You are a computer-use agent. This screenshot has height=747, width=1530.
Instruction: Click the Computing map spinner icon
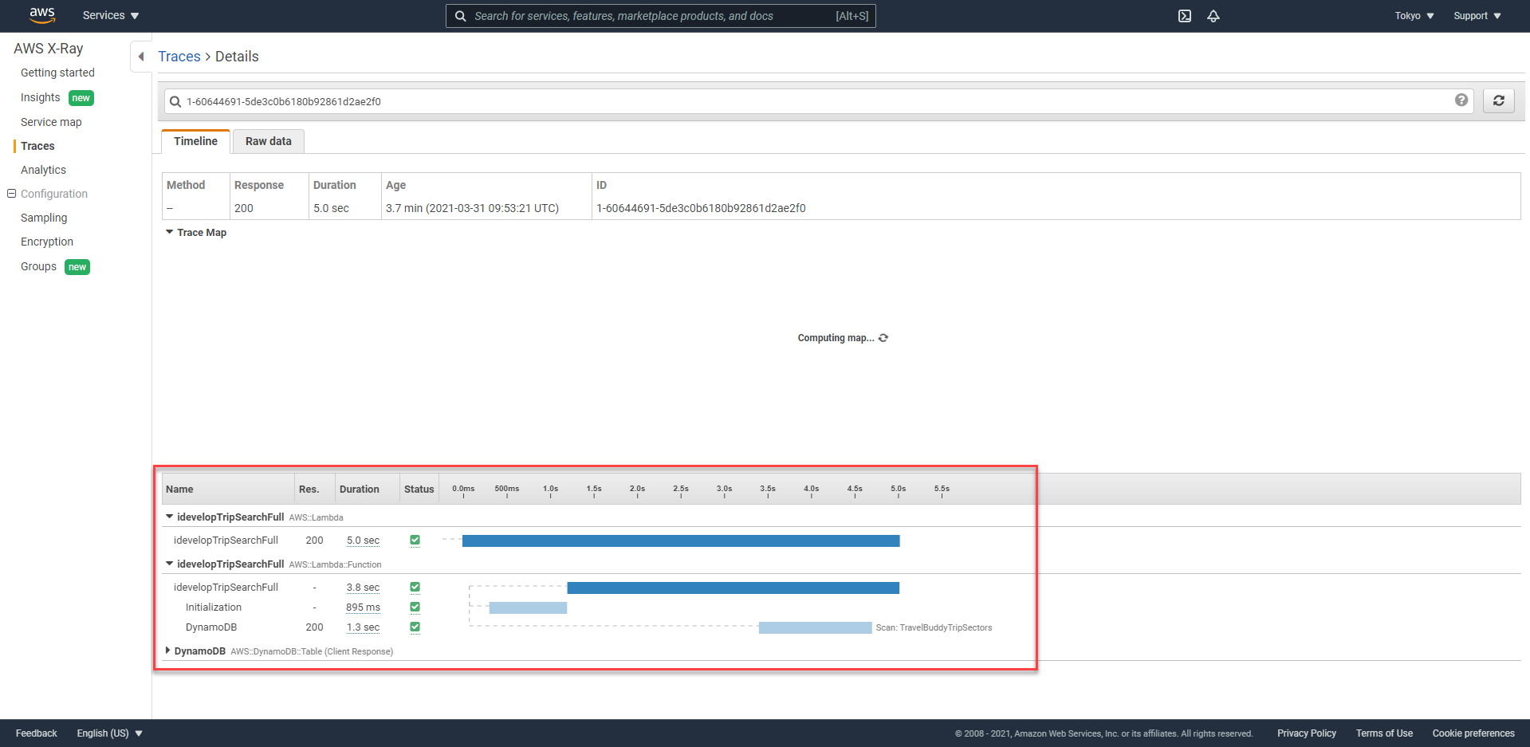(883, 338)
